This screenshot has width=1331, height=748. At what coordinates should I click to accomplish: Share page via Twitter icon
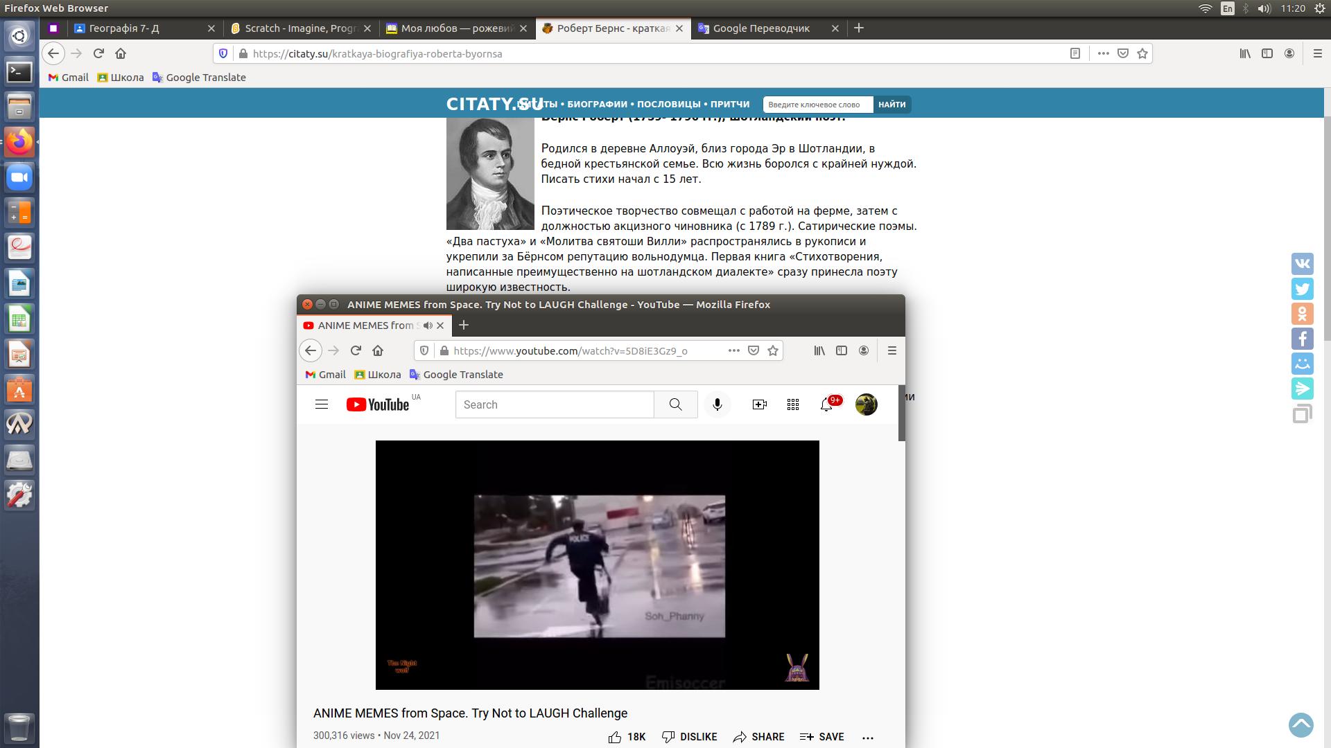coord(1302,289)
